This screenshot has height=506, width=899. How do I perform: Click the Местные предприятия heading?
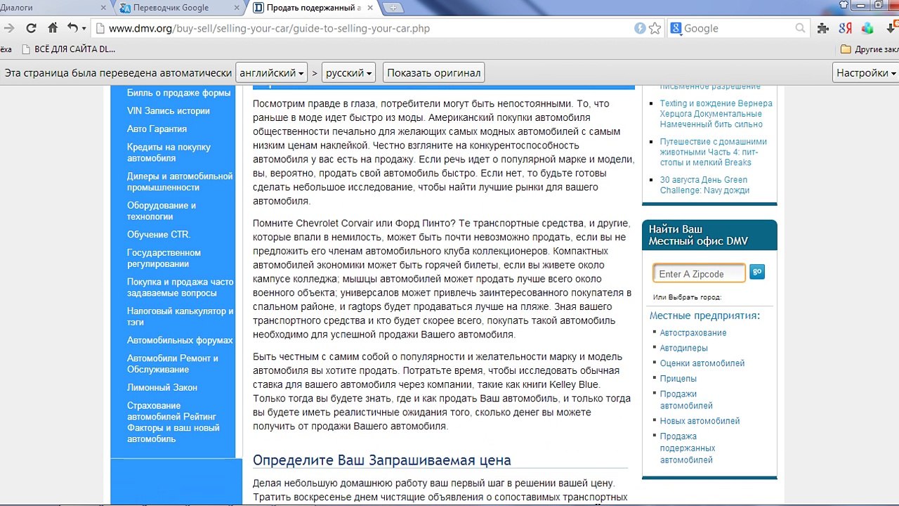(x=704, y=316)
